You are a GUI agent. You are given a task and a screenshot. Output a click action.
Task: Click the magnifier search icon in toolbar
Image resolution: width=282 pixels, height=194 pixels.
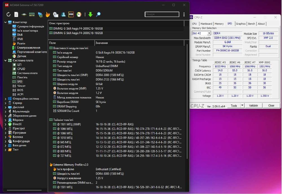(98, 14)
